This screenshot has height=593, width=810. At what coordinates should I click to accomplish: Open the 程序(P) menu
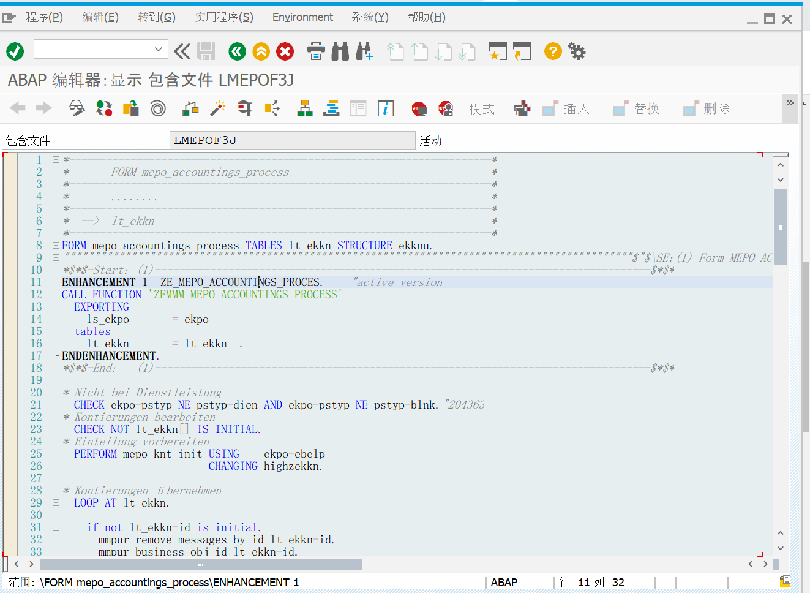(x=44, y=17)
